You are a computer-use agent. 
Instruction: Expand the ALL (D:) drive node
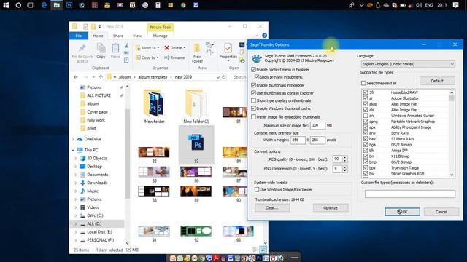[x=76, y=223]
